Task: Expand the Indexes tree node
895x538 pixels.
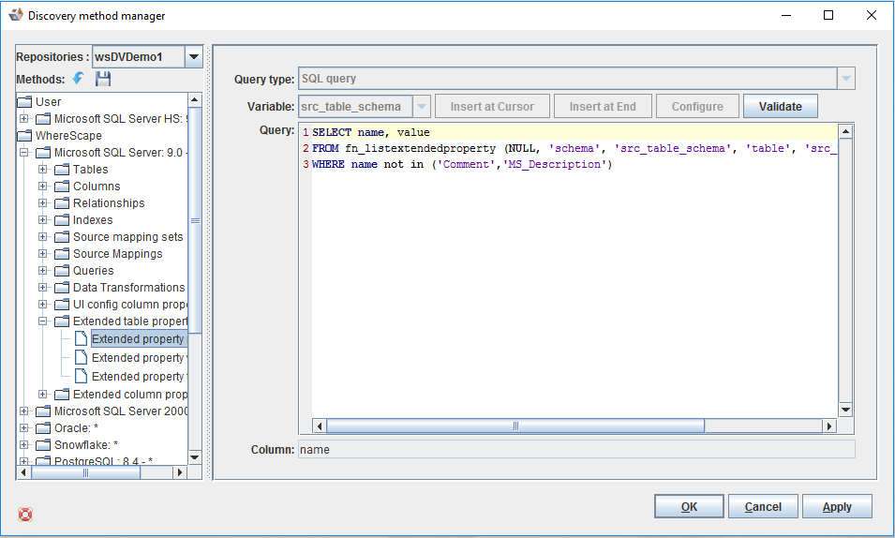Action: click(42, 220)
